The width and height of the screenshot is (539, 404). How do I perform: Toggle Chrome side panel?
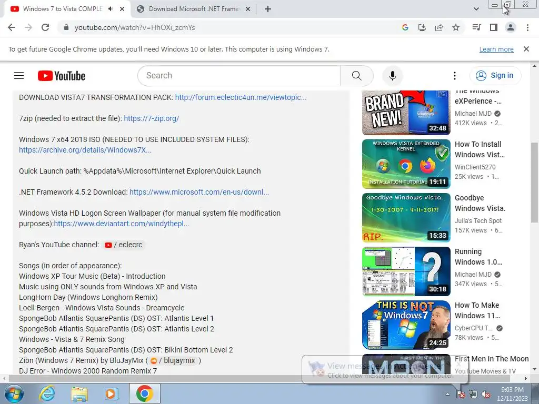coord(494,27)
